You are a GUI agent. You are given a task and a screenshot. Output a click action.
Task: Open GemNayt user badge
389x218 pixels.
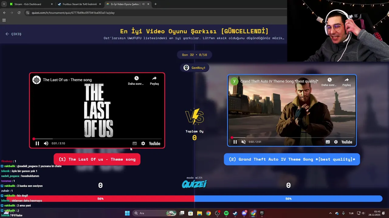[194, 68]
